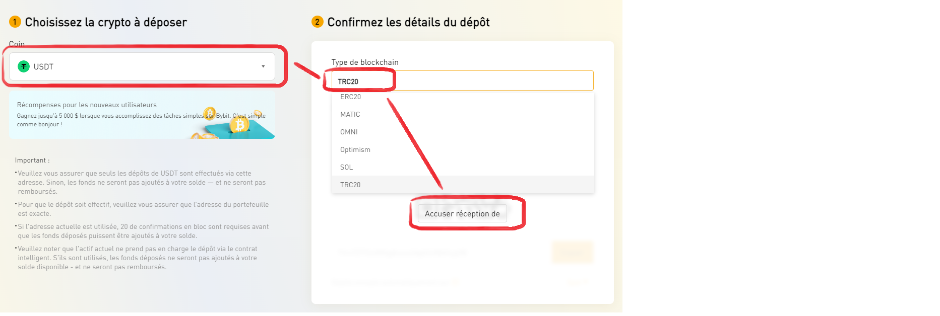This screenshot has height=316, width=940.
Task: Click the step 2 orange number badge
Action: (317, 22)
